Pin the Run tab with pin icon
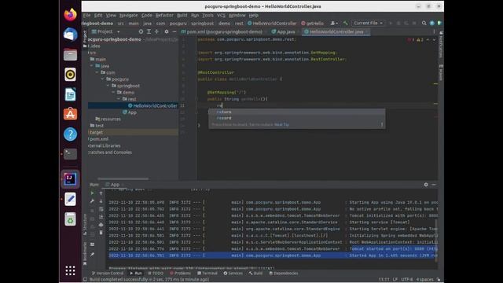Screen dimensions: 503x283 92,255
